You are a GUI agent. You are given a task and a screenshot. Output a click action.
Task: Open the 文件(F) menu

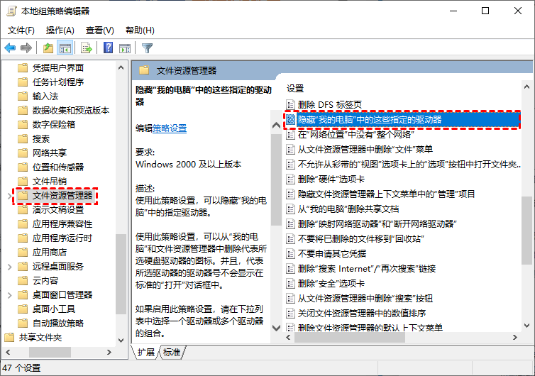tap(21, 31)
